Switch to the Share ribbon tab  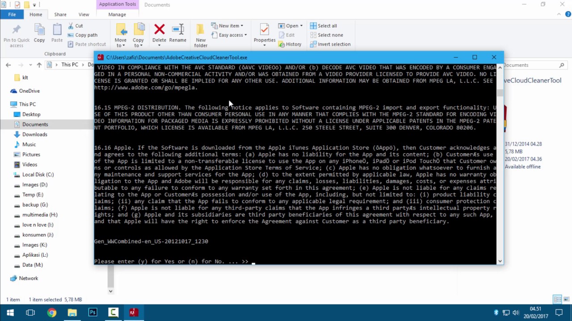click(x=60, y=14)
